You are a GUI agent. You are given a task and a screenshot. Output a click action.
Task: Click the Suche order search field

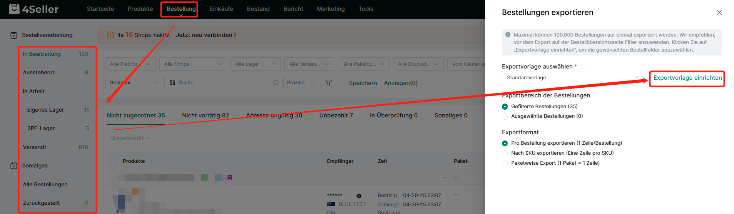224,82
